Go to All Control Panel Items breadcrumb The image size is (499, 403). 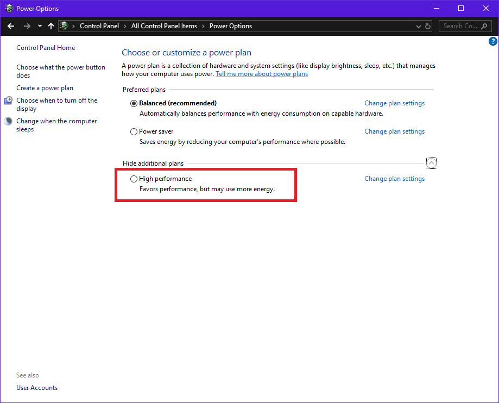point(164,26)
